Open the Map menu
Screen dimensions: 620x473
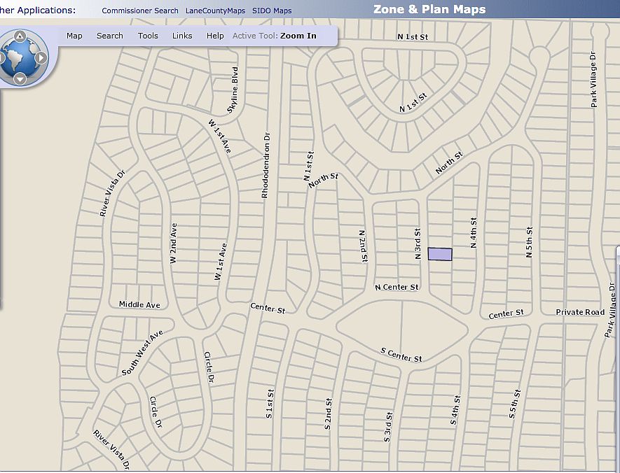[74, 36]
